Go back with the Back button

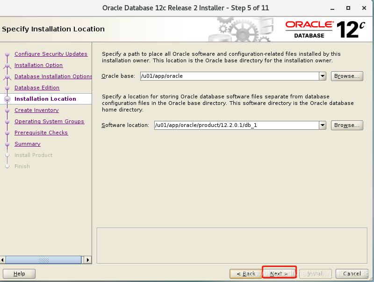click(x=246, y=274)
